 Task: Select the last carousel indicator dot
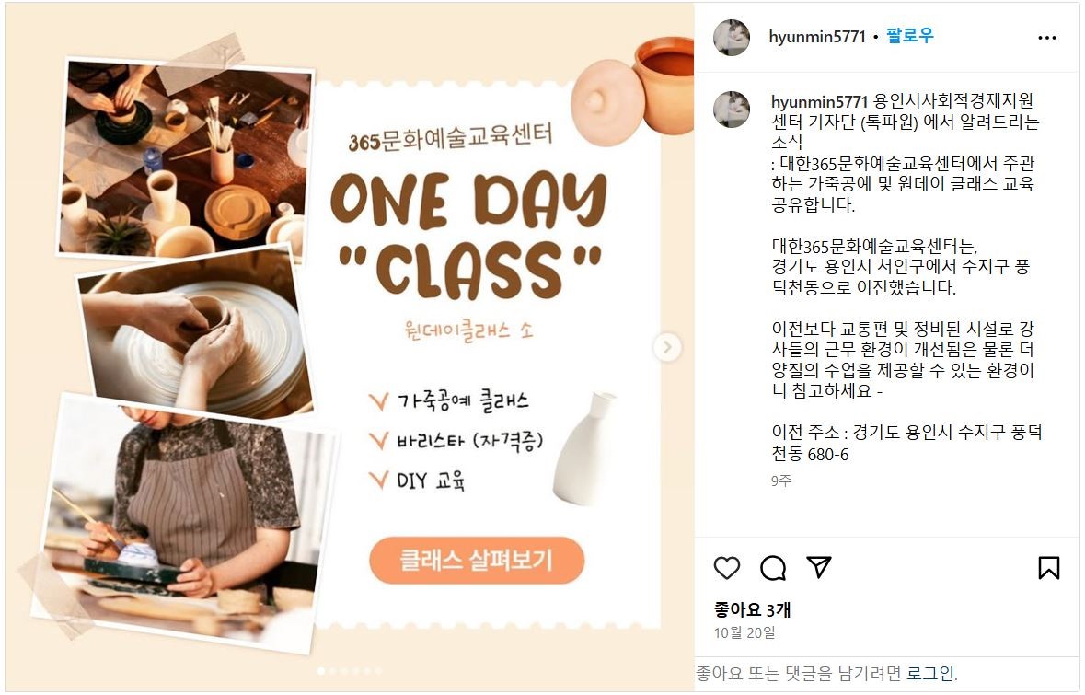point(378,671)
